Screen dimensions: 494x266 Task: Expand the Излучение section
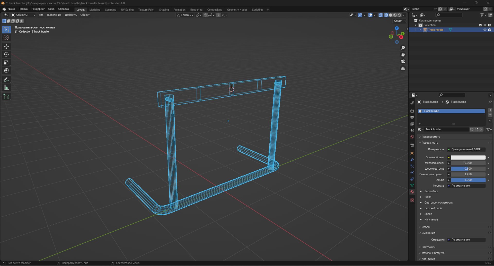(x=431, y=219)
